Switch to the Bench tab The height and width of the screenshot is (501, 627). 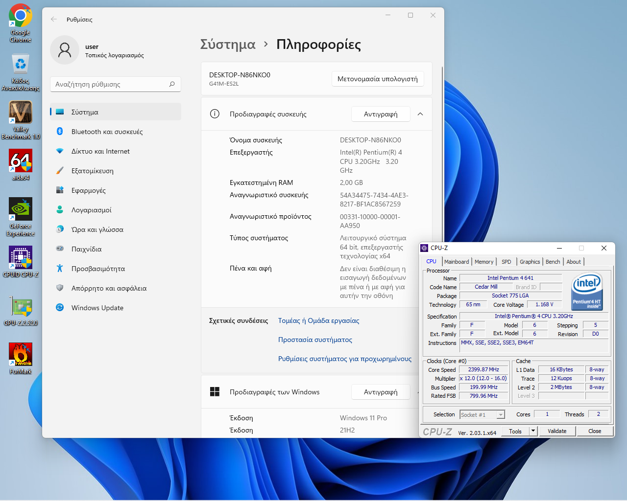click(x=553, y=262)
